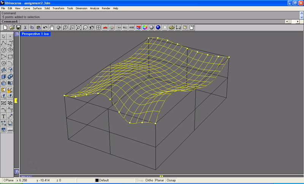Toggle Osnap in the status bar
Screen dimensions: 304x184
(171, 180)
